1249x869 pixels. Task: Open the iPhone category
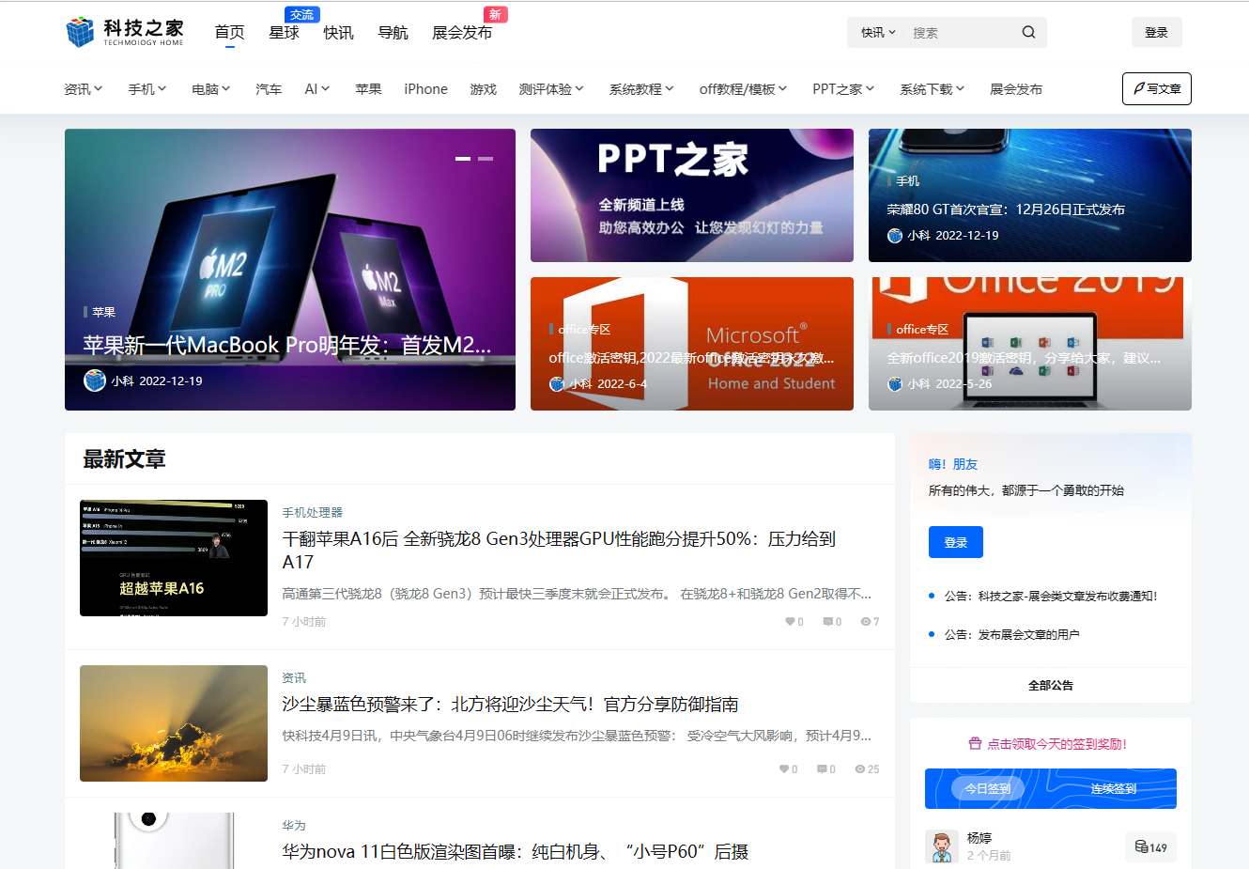(425, 88)
